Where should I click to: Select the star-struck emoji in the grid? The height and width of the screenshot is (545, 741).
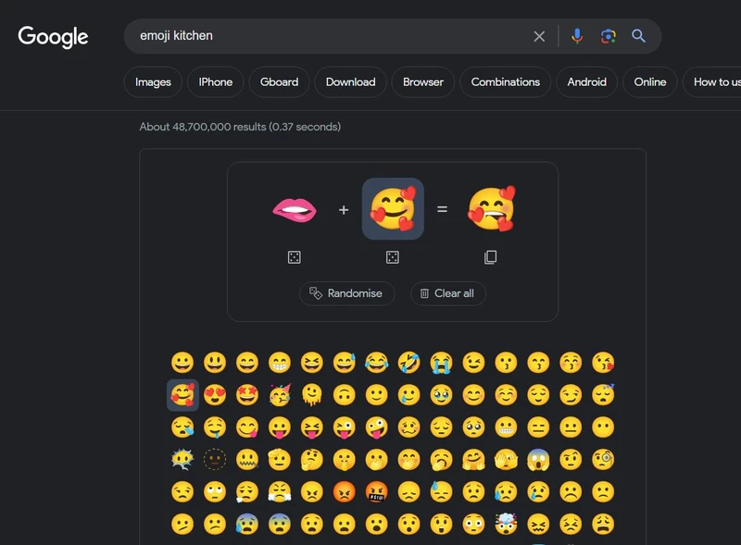pyautogui.click(x=248, y=395)
